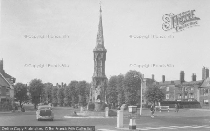Click the lower-left Copyright Francis Frith watermark
Image resolution: width=210 pixels, height=131 pixels.
coord(47,66)
